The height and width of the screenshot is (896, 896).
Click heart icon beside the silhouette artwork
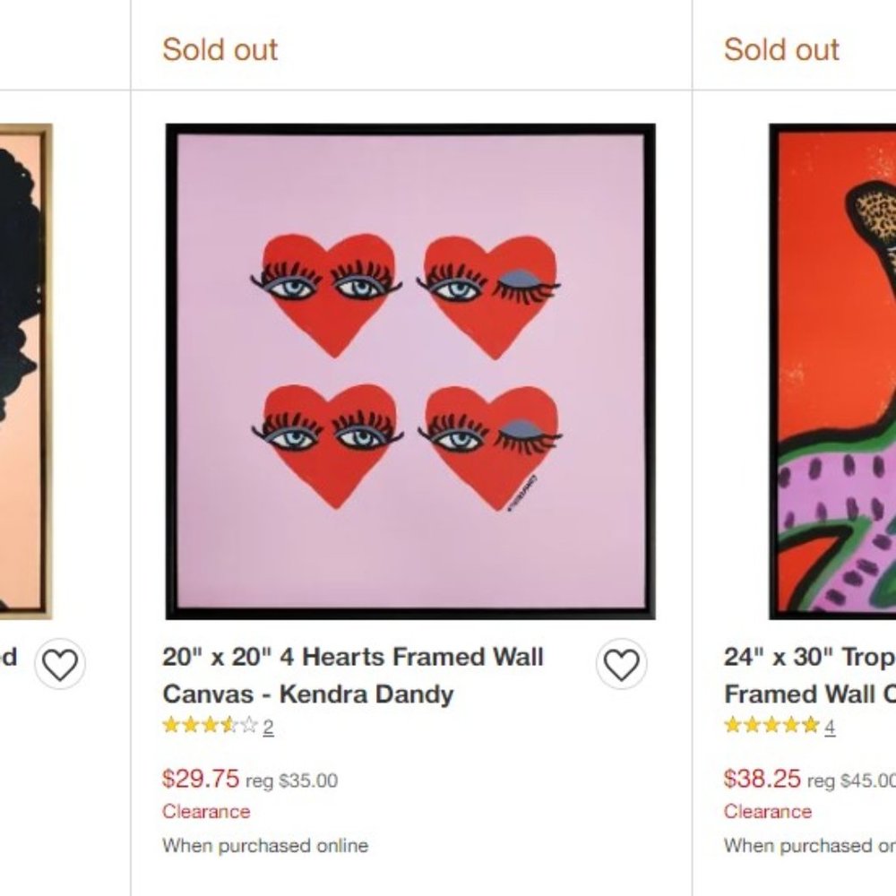(60, 666)
